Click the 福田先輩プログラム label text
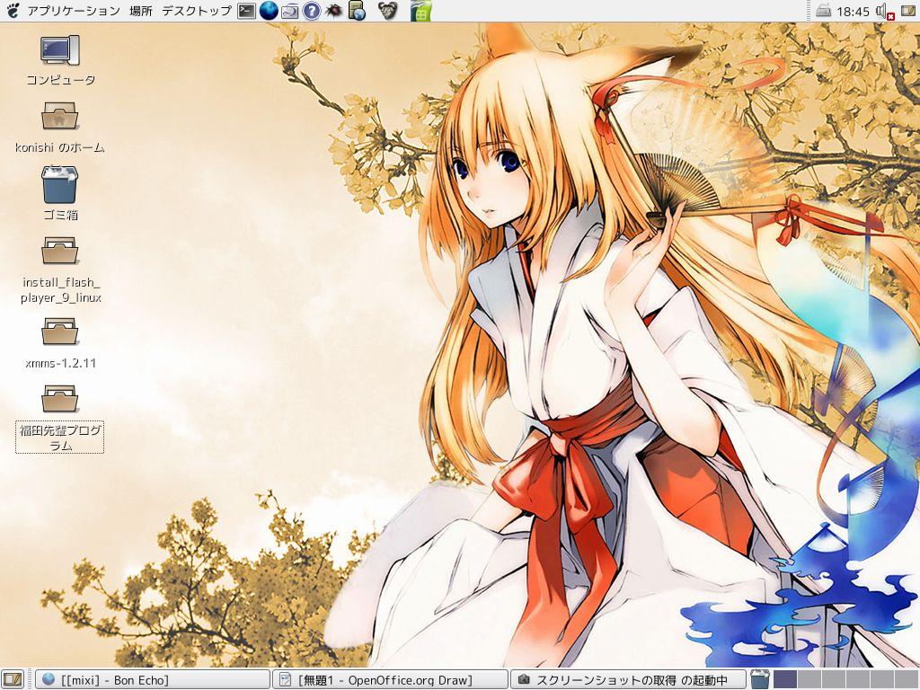The width and height of the screenshot is (920, 690). point(60,438)
